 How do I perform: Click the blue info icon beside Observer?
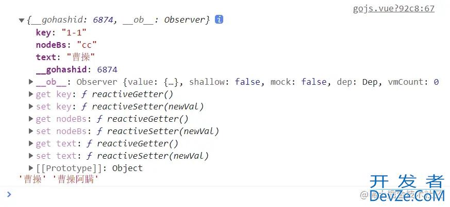click(219, 20)
